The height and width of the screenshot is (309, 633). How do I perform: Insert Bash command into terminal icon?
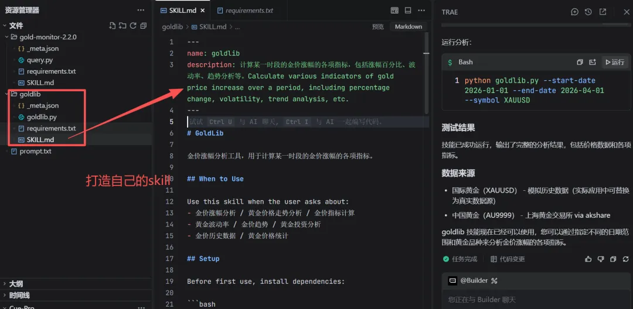point(593,62)
